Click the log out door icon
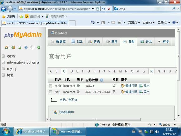Screen dimensions: 181x136 coord(13,48)
